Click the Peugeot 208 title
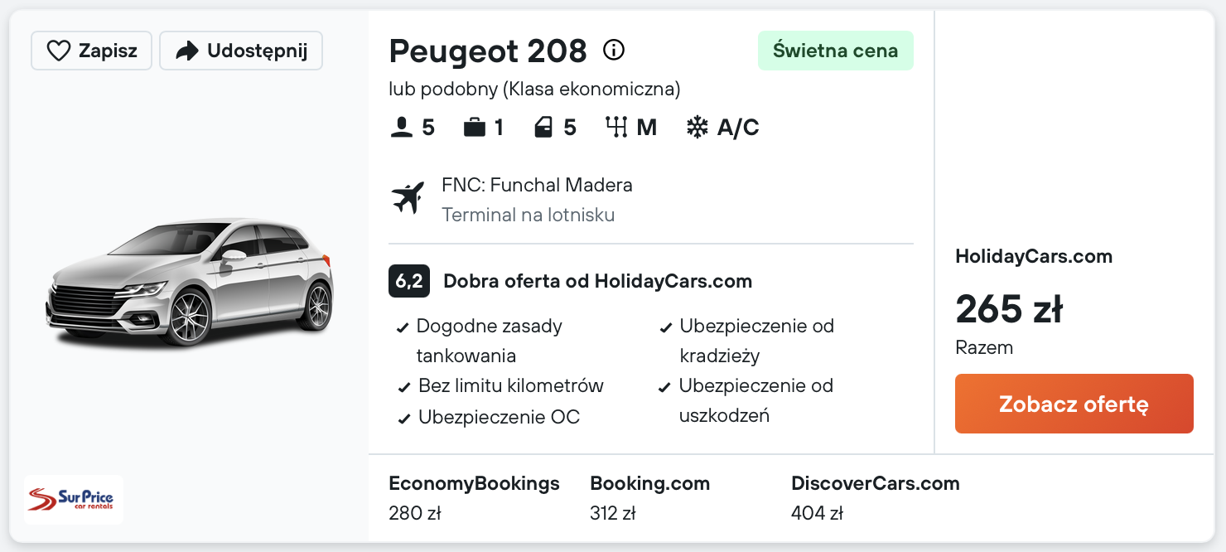Image resolution: width=1226 pixels, height=552 pixels. coord(488,51)
